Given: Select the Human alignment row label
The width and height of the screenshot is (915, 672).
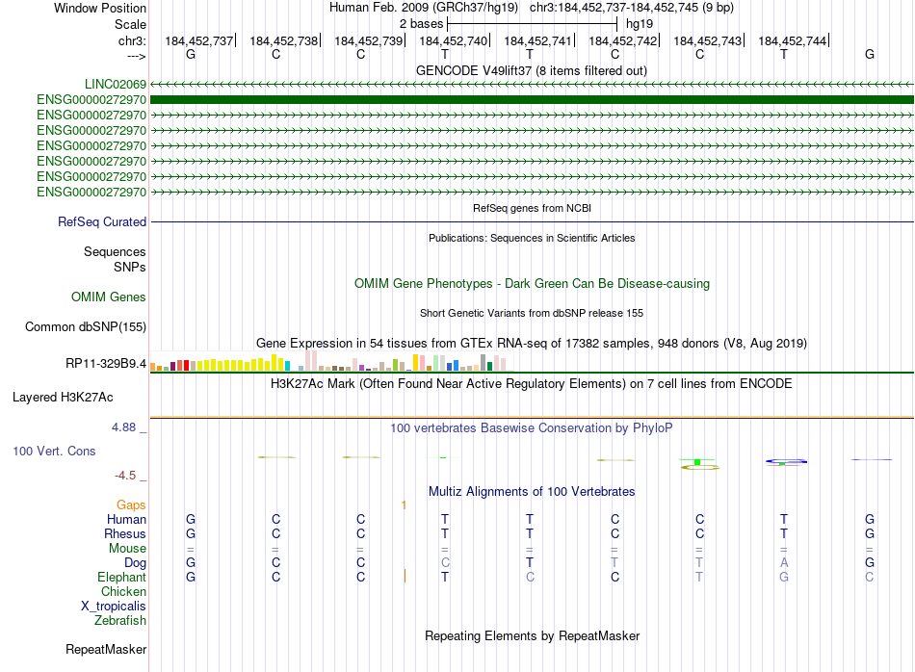Looking at the screenshot, I should coord(126,519).
